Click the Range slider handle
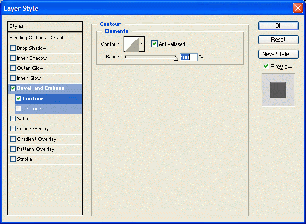Image resolution: width=306 pixels, height=224 pixels. (176, 58)
